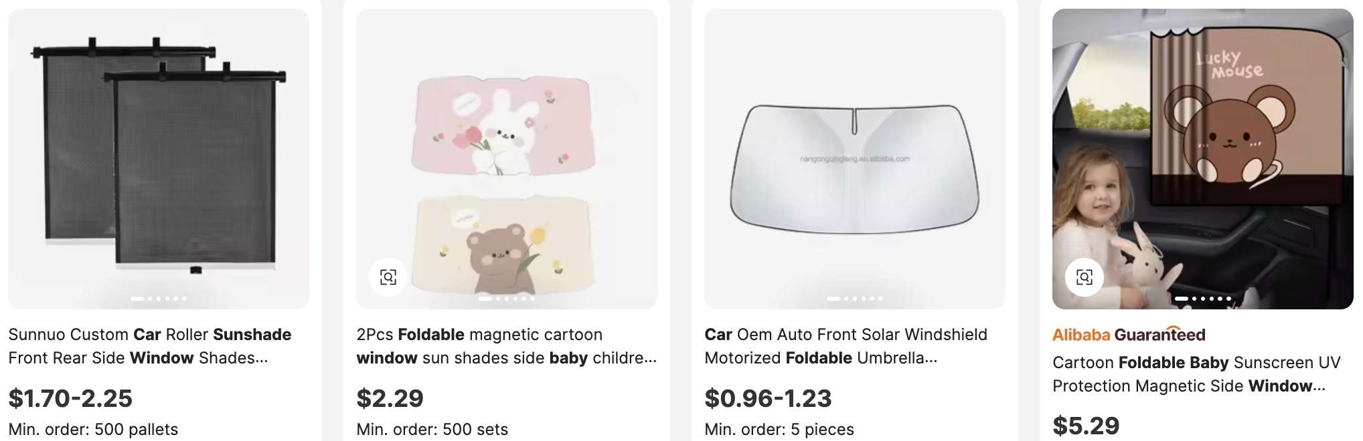Click the $1.70-2.25 price

70,398
